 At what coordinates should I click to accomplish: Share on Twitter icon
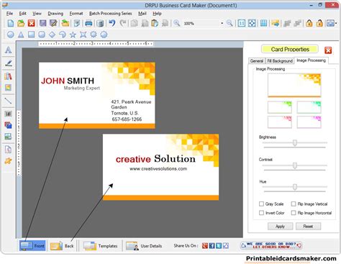coord(219,245)
